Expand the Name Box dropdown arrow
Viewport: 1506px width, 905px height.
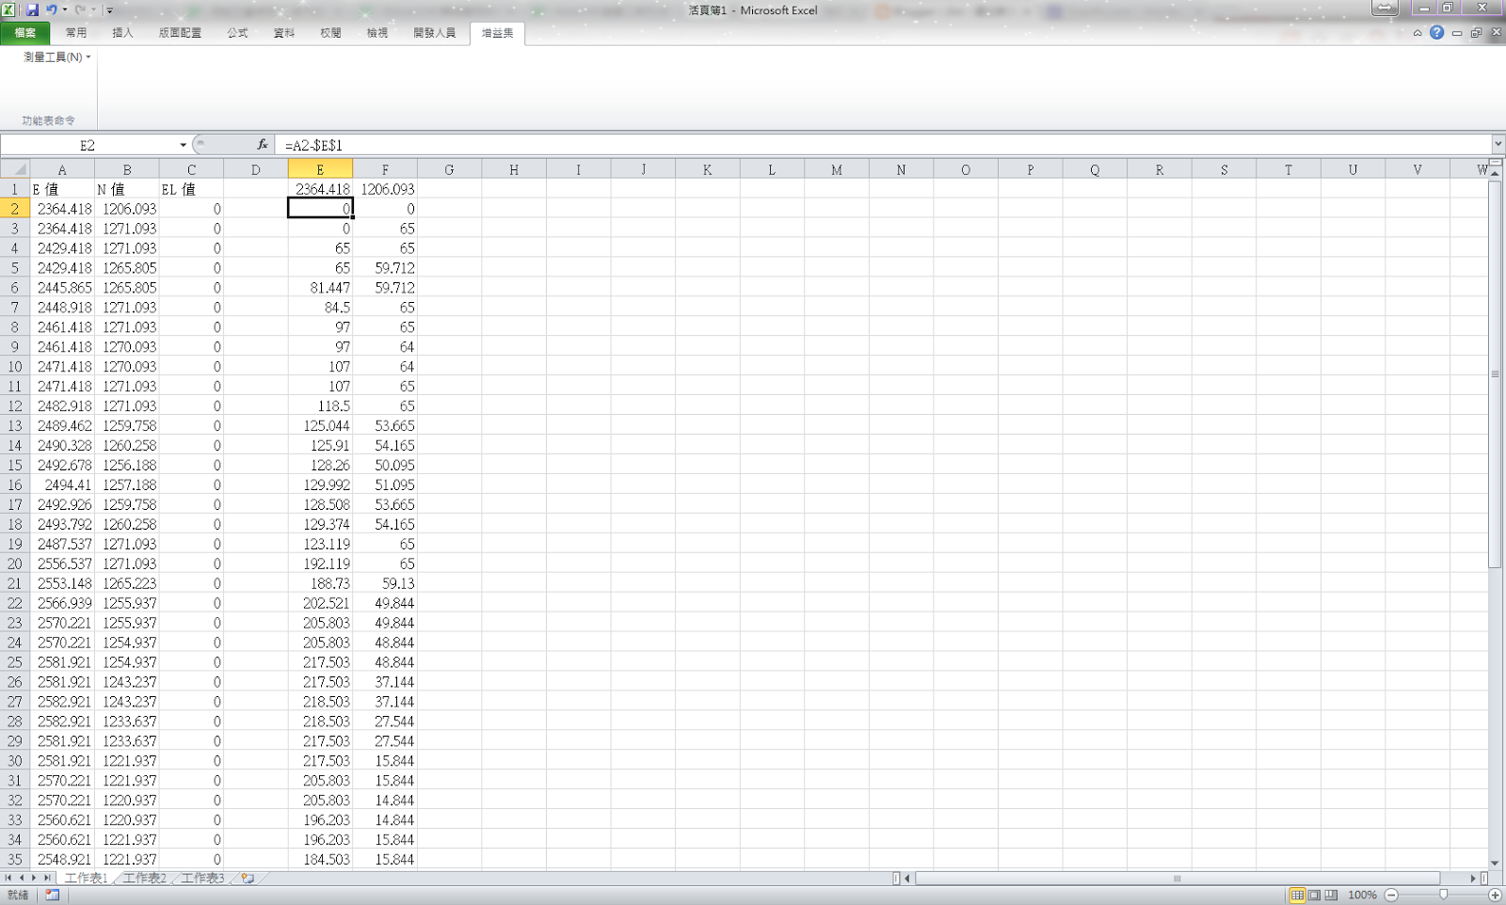[183, 145]
